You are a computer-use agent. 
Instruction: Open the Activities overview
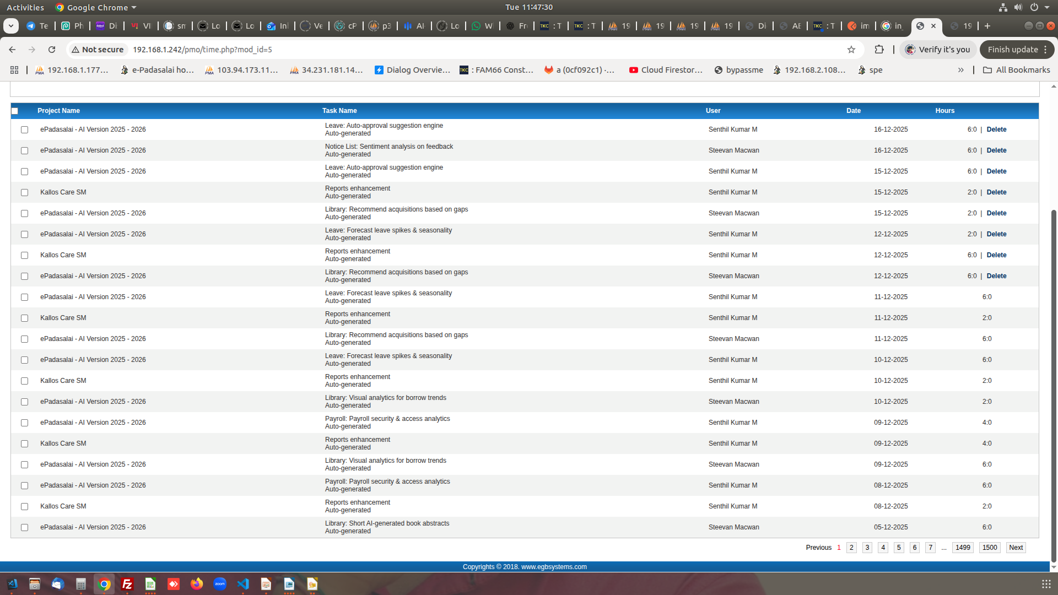pyautogui.click(x=25, y=7)
